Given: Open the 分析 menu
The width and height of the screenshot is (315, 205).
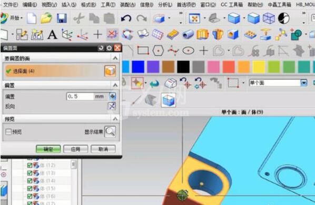Looking at the screenshot, I should [x=165, y=4].
